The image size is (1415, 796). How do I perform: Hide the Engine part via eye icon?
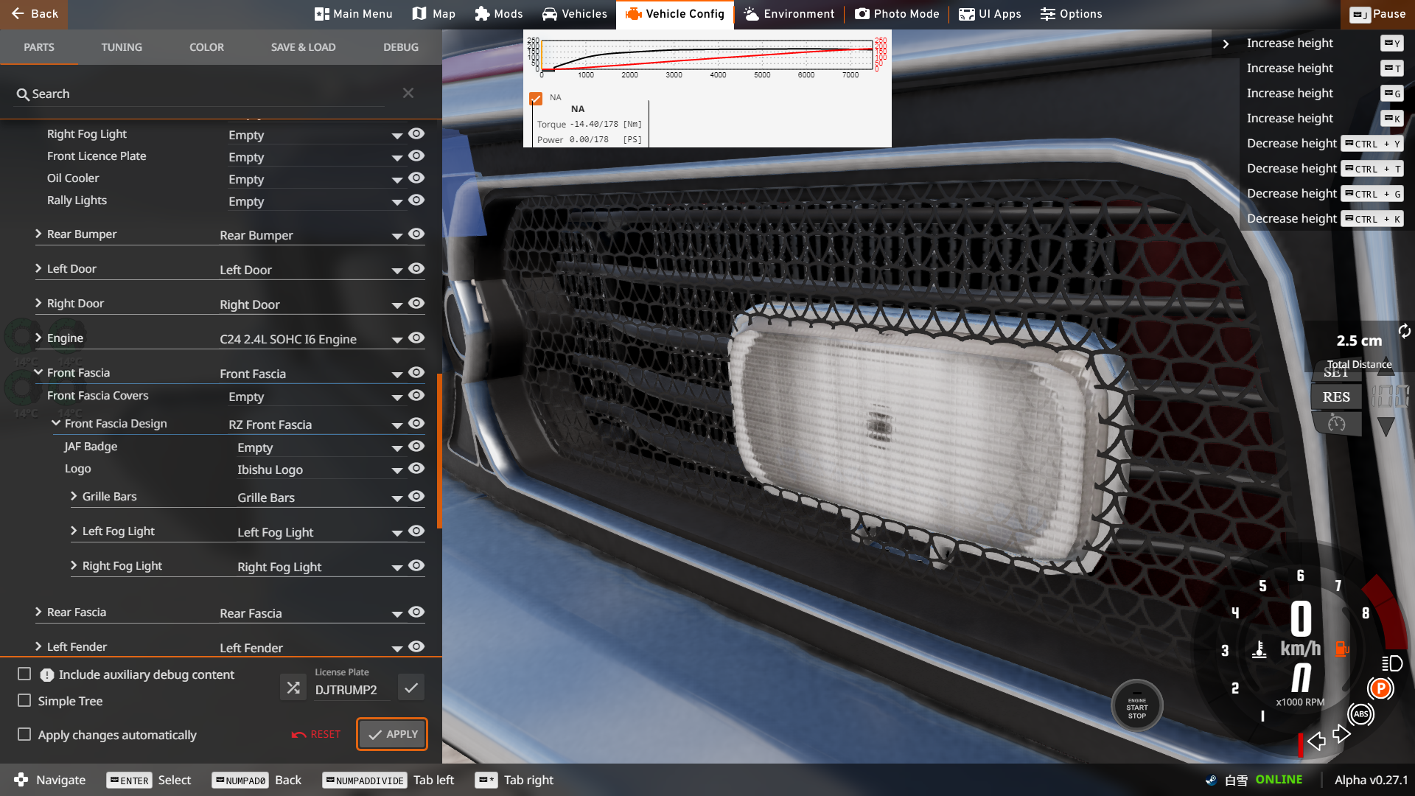[x=416, y=338]
